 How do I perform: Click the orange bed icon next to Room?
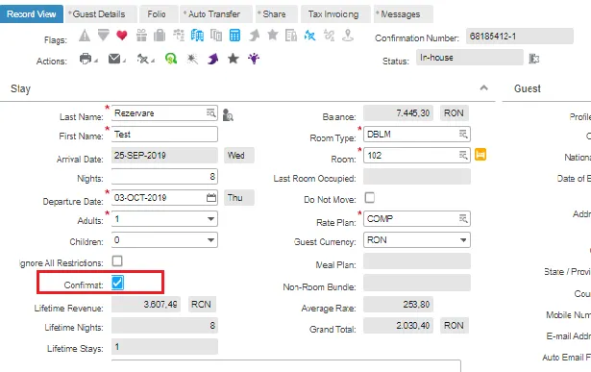[480, 155]
